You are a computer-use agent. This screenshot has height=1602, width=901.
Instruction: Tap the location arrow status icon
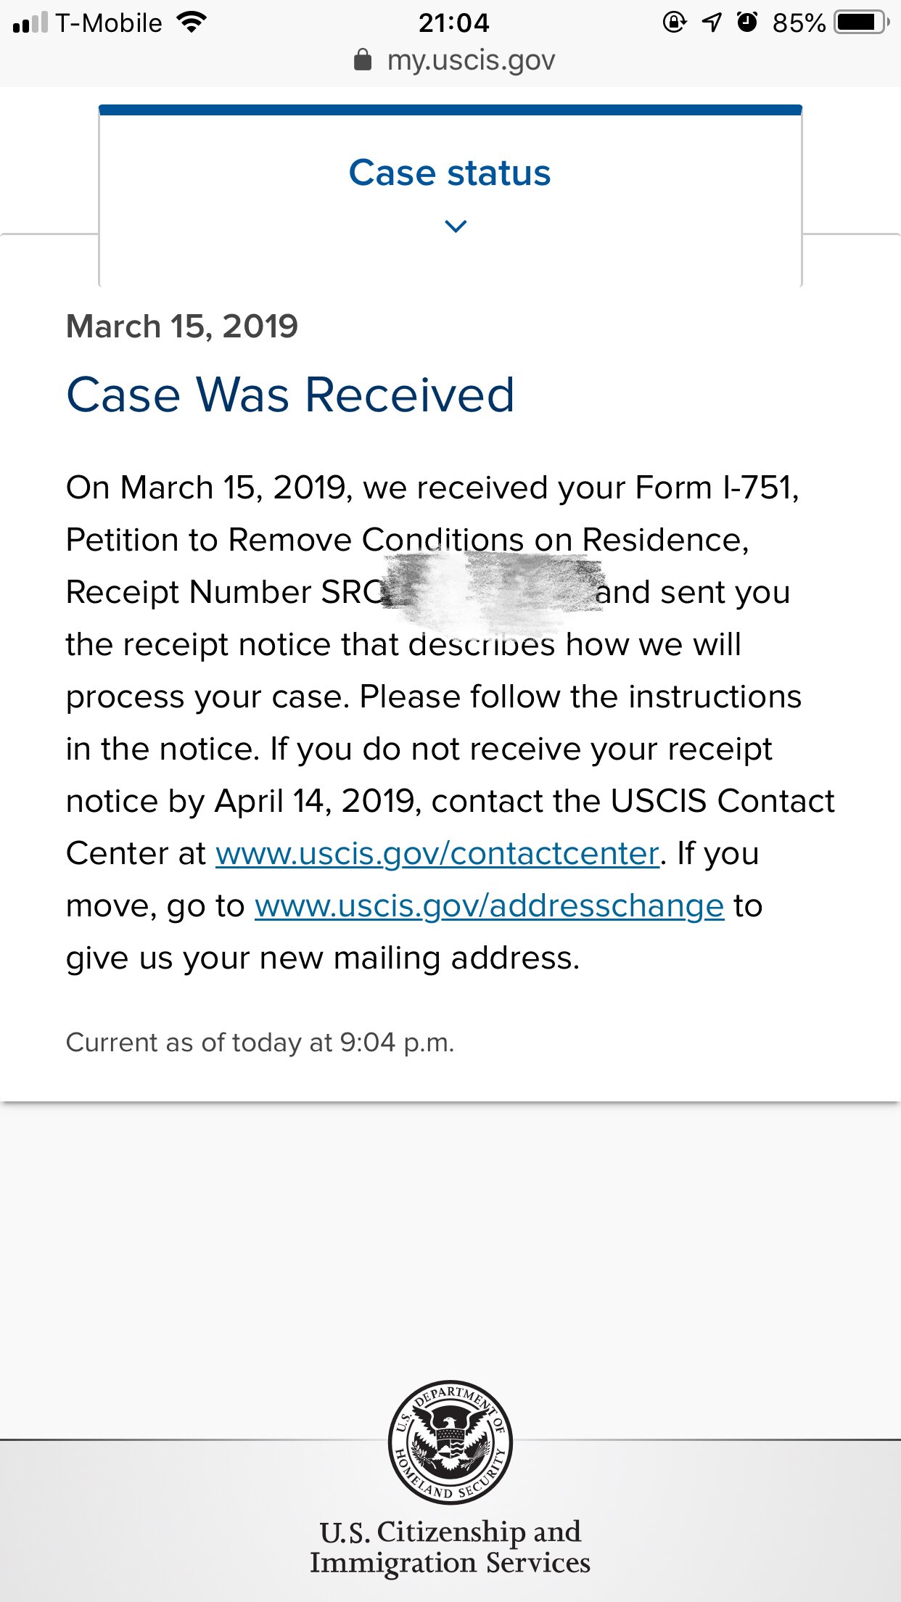[712, 22]
